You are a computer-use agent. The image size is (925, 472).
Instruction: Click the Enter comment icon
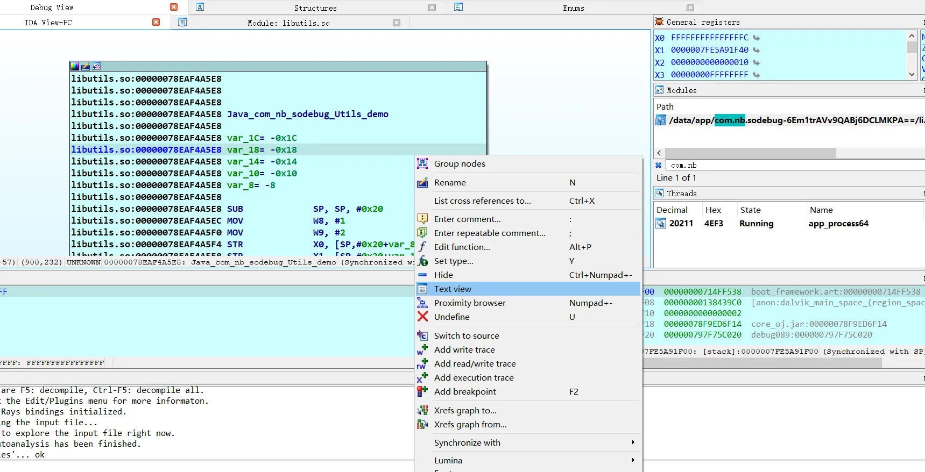pos(423,219)
